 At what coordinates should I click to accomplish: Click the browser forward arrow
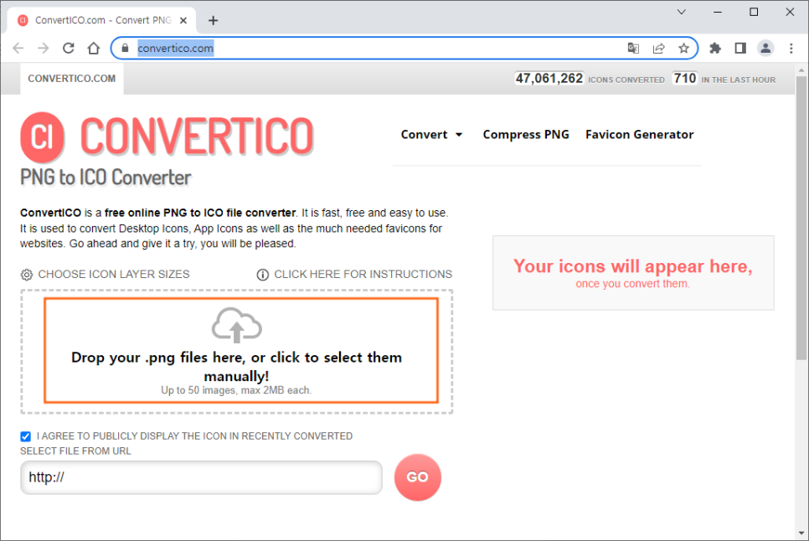[44, 48]
